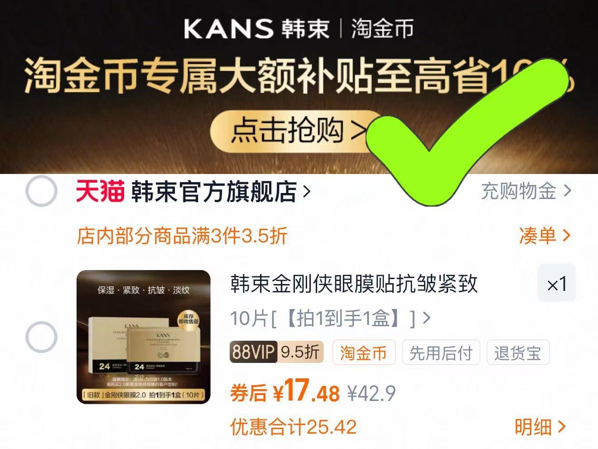Viewport: 598px width, 449px height.
Task: Open the 明细 discount details
Action: (540, 427)
